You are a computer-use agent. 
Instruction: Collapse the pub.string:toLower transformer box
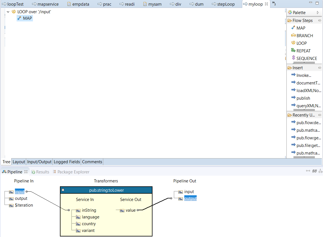tap(63, 190)
